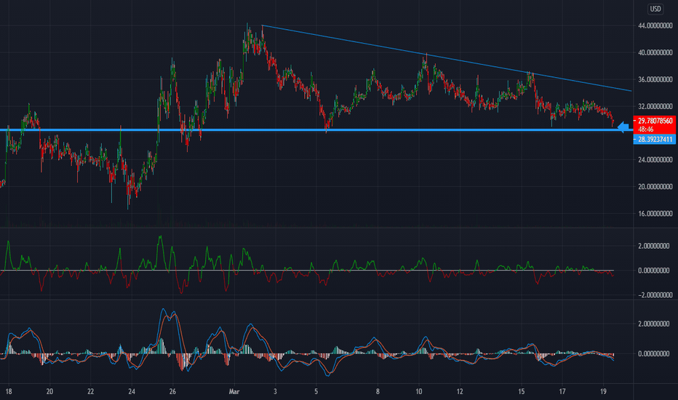This screenshot has height=400, width=678.
Task: Click the 10 date label on time axis
Action: pos(418,392)
